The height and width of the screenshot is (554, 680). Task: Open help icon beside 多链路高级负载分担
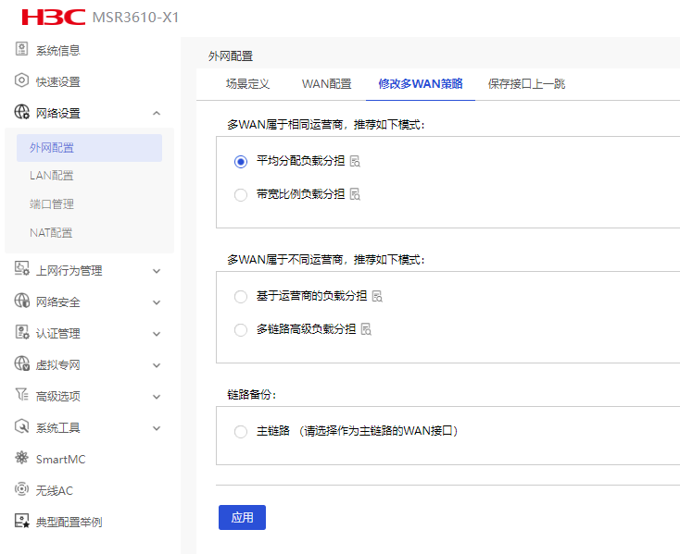tap(367, 329)
